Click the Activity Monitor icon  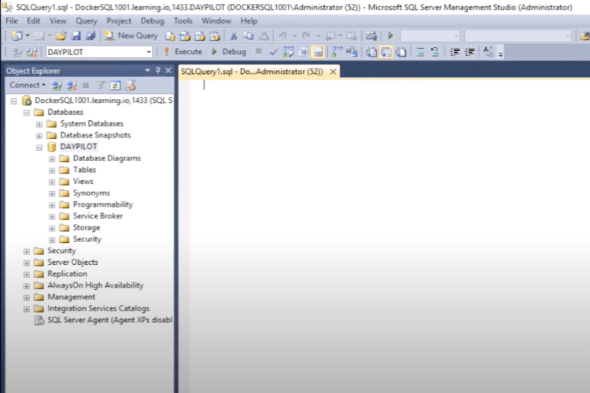(x=371, y=35)
